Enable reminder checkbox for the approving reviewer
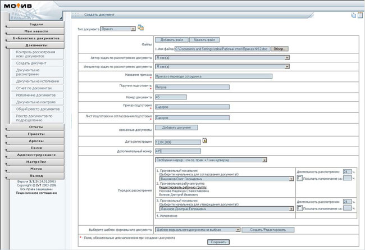Viewport: 365px width, 250px height. pyautogui.click(x=299, y=208)
